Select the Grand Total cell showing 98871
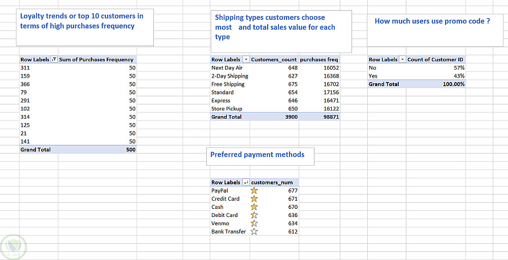The width and height of the screenshot is (508, 260). tap(320, 117)
